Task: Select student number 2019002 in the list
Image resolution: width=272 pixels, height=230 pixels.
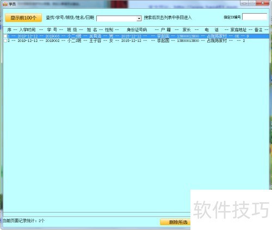Action: (52, 41)
